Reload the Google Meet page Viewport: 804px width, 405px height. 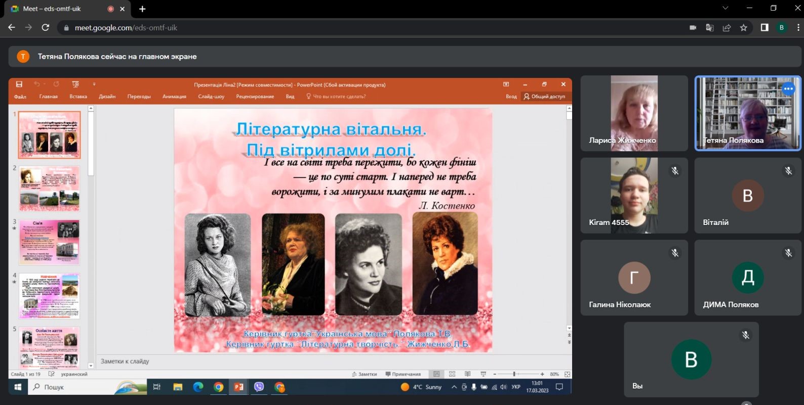tap(45, 28)
